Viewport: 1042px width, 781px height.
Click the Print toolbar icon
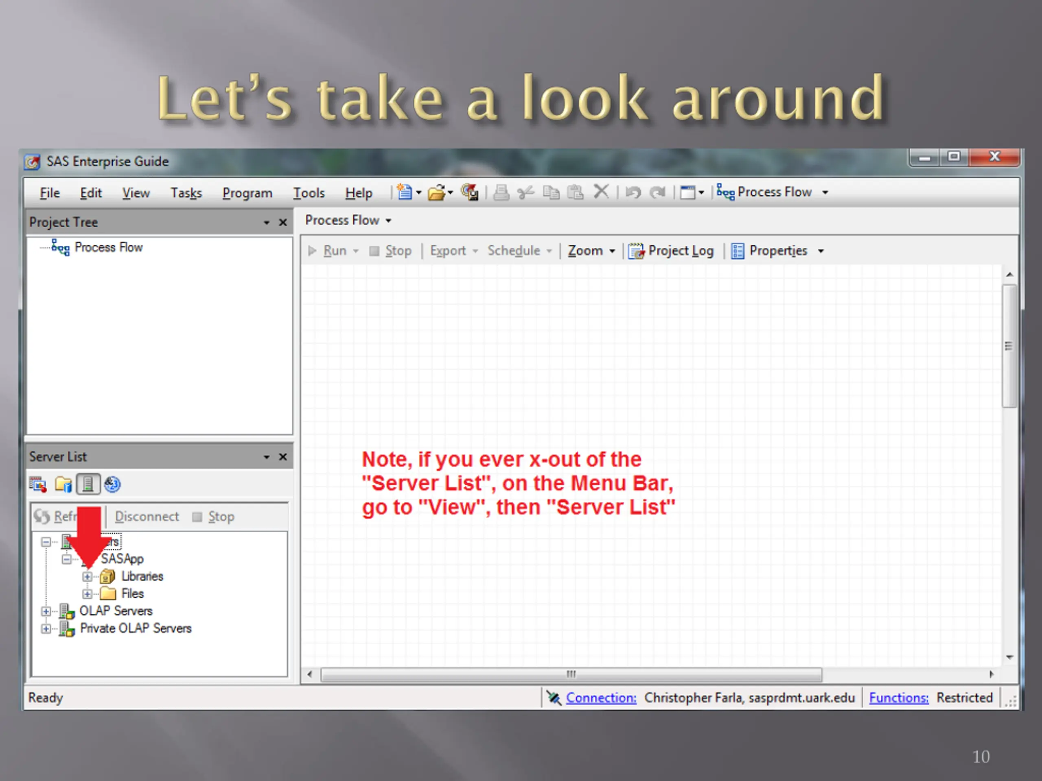501,192
